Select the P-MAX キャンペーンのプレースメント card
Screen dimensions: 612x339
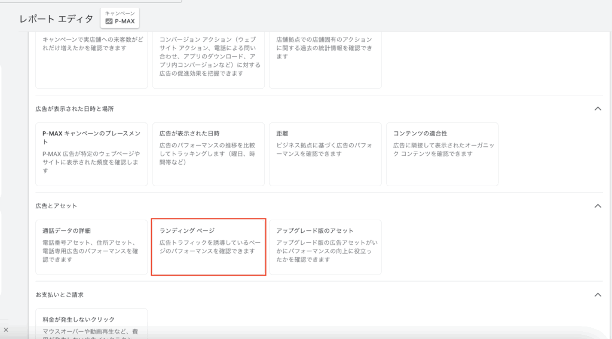click(x=91, y=154)
